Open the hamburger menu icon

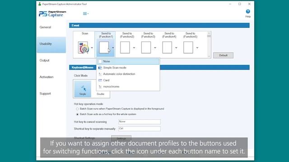coord(85,13)
